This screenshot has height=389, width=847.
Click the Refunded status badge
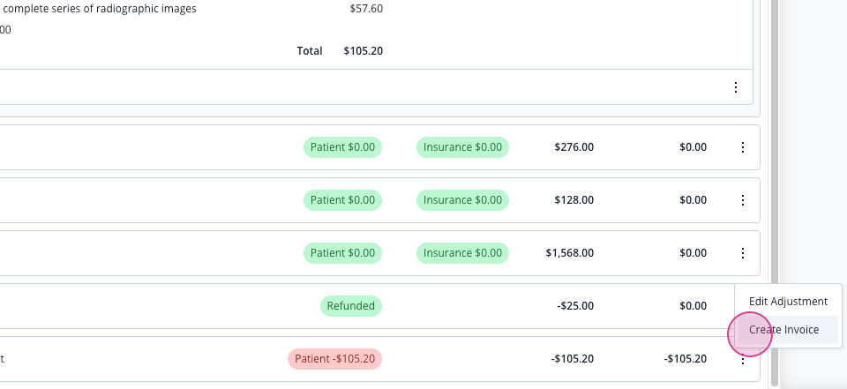(350, 306)
